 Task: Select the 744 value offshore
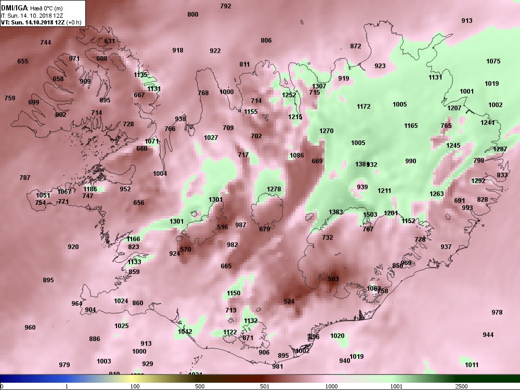pos(46,43)
